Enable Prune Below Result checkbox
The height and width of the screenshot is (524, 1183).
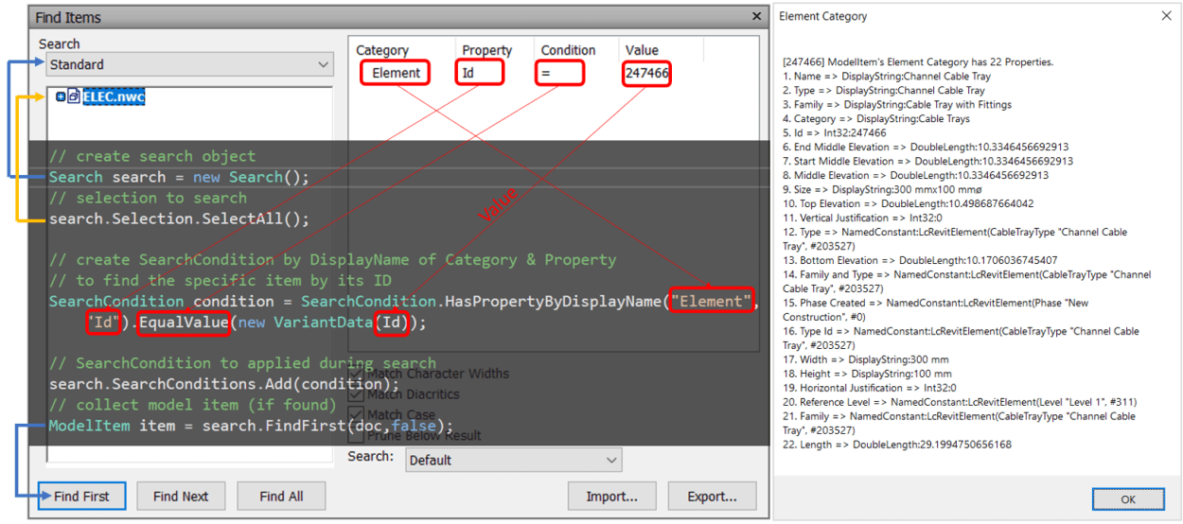click(356, 436)
